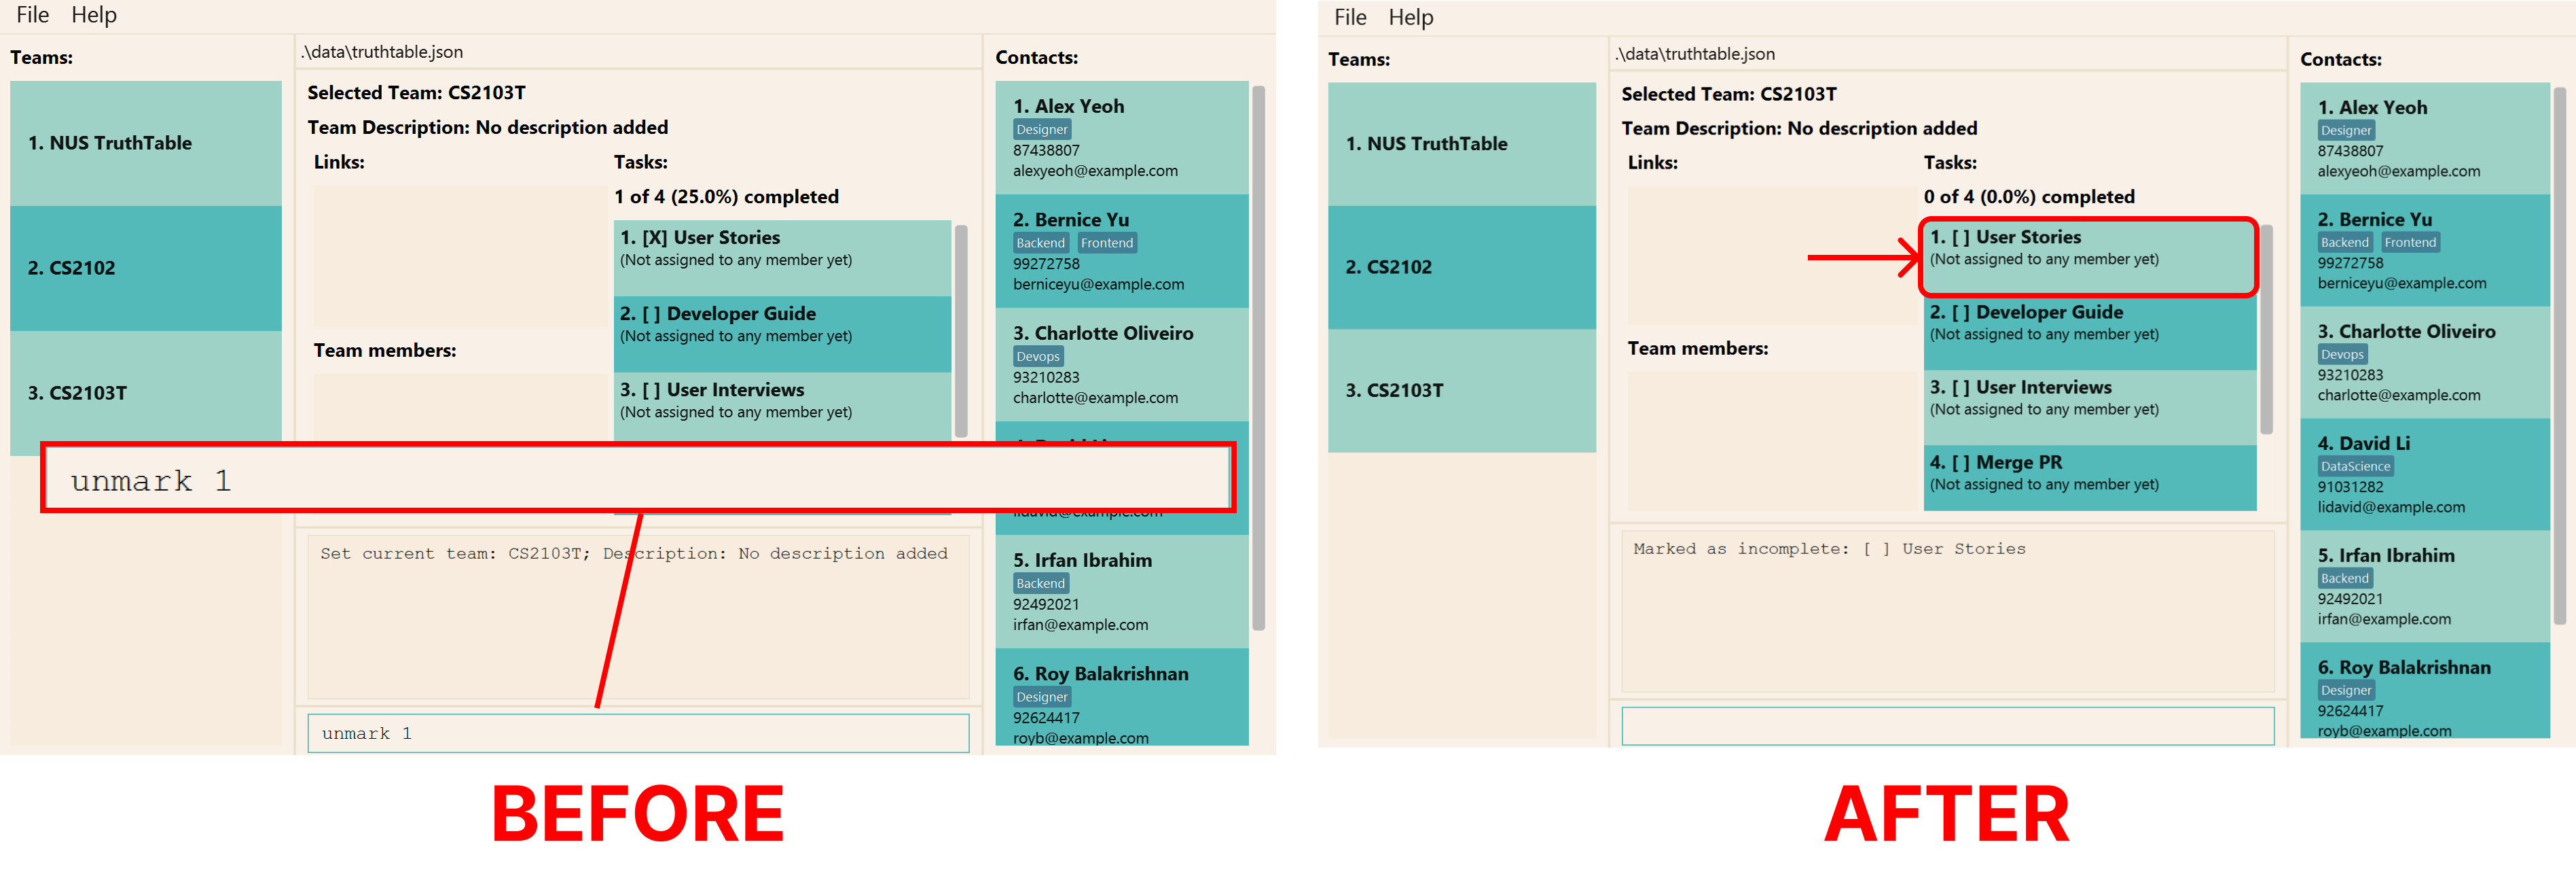The height and width of the screenshot is (872, 2576).
Task: Open Help menu in BEFORE window
Action: coord(94,15)
